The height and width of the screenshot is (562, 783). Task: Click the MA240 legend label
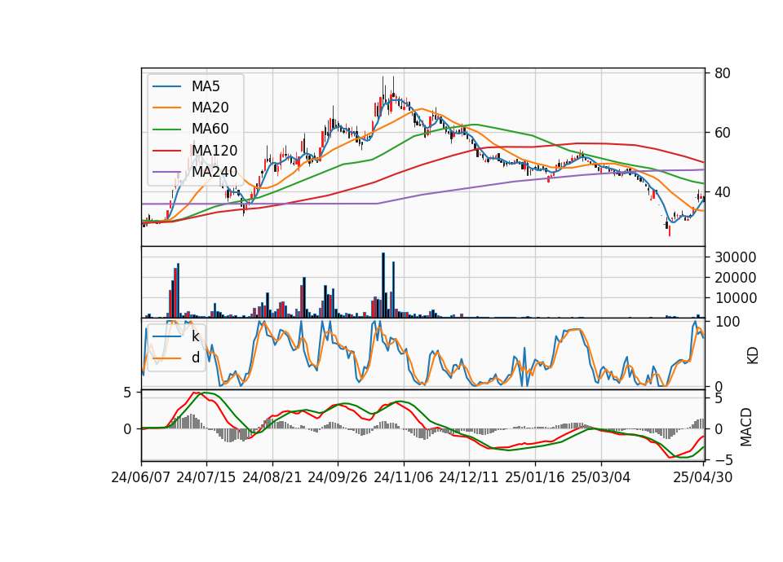pyautogui.click(x=215, y=172)
